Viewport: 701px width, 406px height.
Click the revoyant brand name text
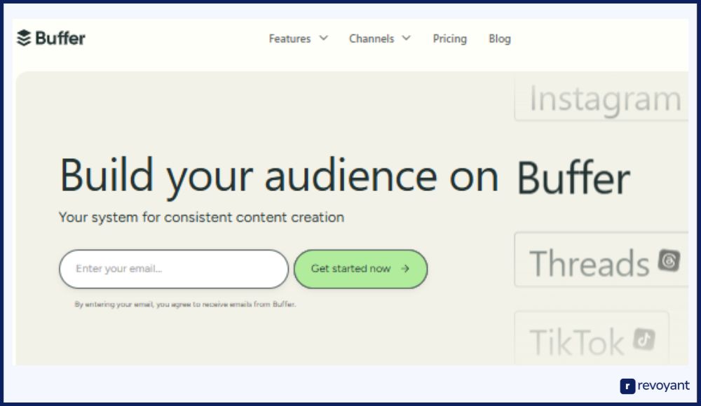click(664, 386)
